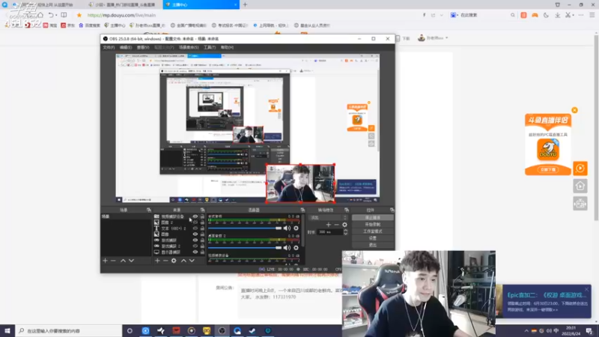Screen dimensions: 599x337
Task: Toggle visibility of 文本 (GDI+) 2 source
Action: click(195, 228)
